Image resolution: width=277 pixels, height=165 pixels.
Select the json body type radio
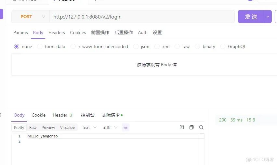tap(136, 46)
